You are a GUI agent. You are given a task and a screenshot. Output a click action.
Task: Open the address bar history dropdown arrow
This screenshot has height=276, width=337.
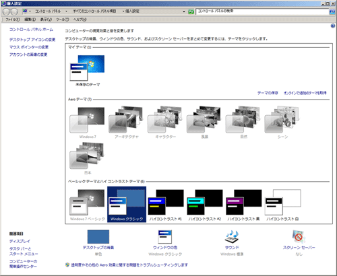(184, 11)
